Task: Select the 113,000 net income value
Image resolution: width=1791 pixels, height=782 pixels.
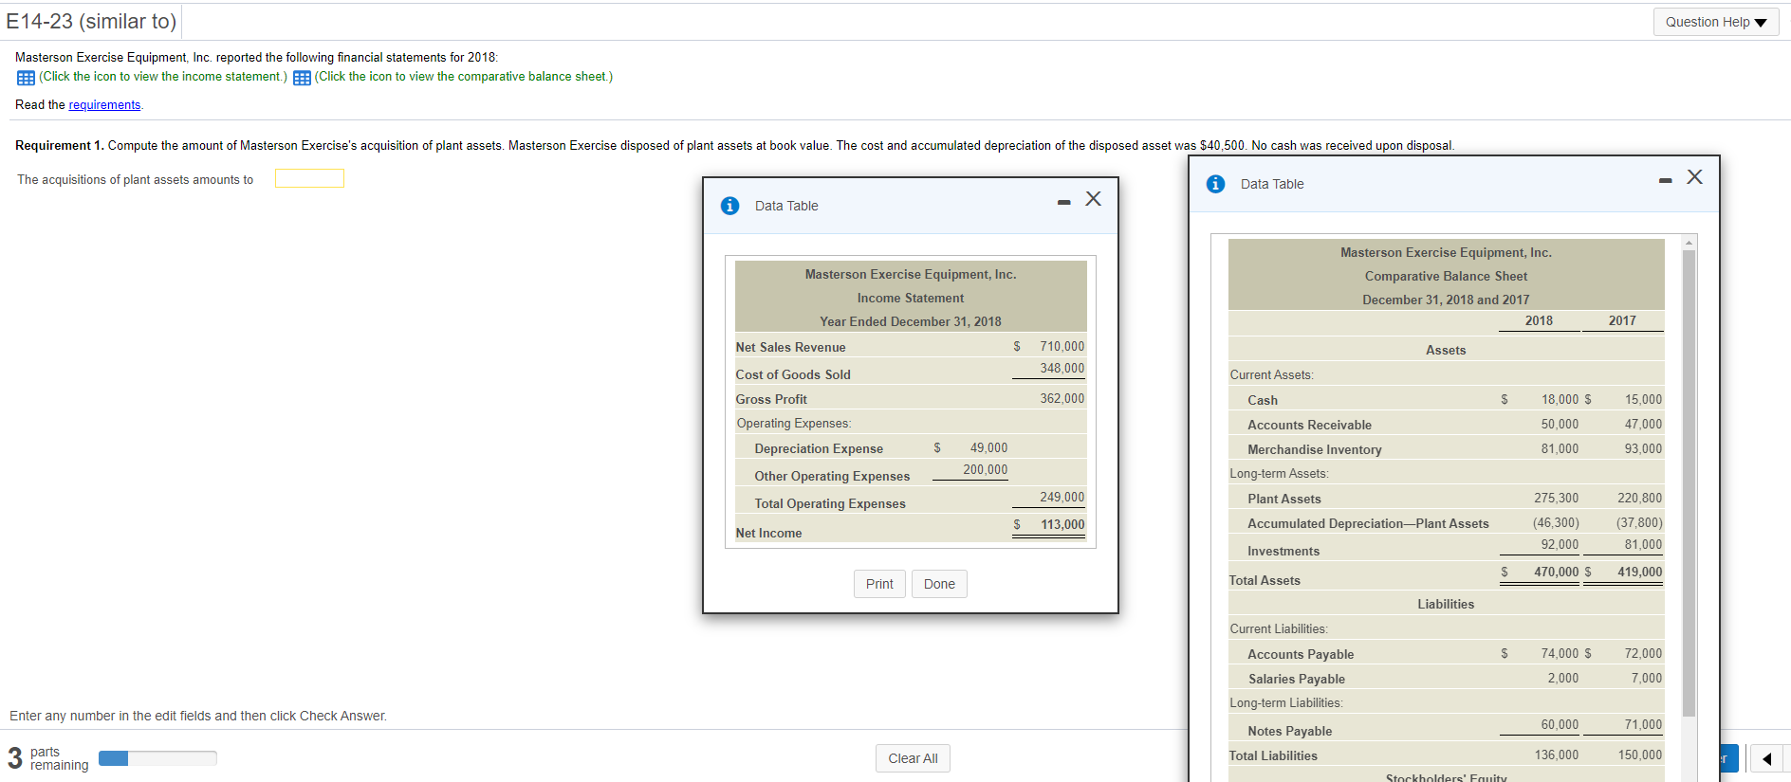Action: [x=1062, y=525]
